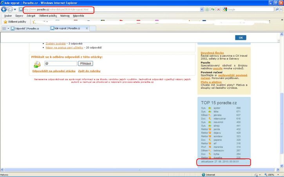Click user marenka in TOP 15
Screen dimensions: 284x177
tap(218, 147)
